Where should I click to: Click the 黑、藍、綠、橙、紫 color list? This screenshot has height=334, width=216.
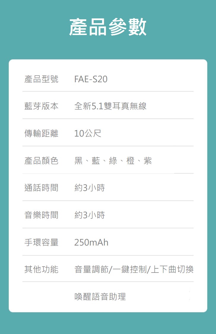point(113,161)
